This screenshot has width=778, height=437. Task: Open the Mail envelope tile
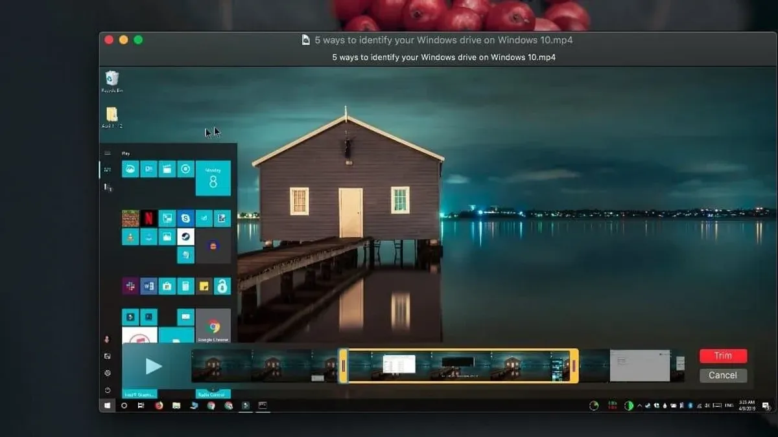pos(186,317)
